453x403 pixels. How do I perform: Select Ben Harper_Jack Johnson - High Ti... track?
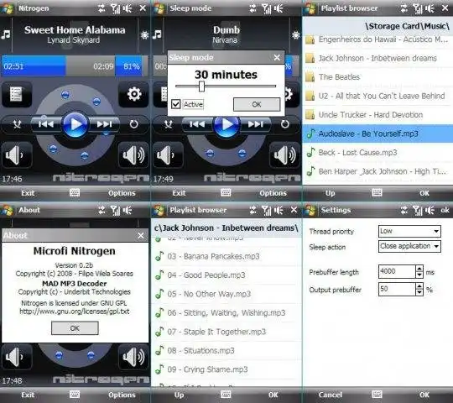(x=377, y=171)
